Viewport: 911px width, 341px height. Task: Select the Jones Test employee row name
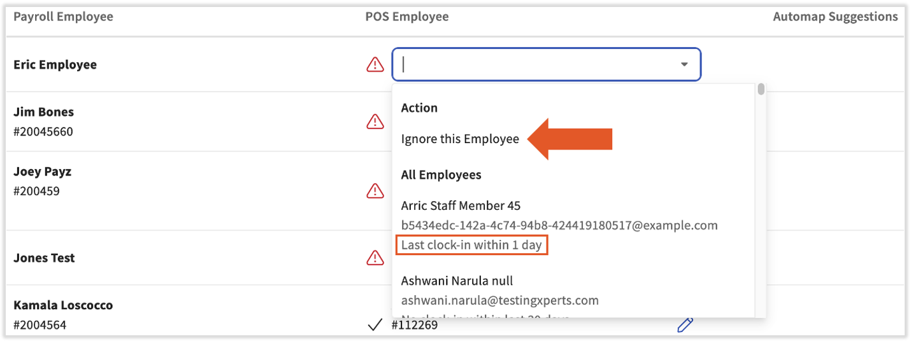(44, 258)
